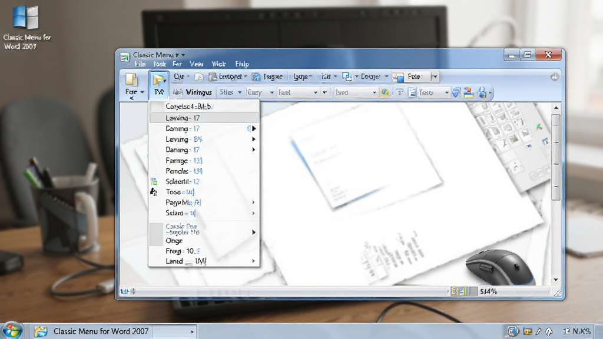The image size is (603, 339).
Task: Click the Fela toolbar button icon
Action: coord(399,77)
